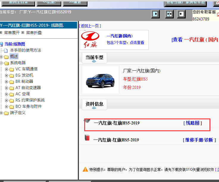Screen dimensions: 219x182
Task: Select EG 发动机 label
Action: pyautogui.click(x=24, y=75)
